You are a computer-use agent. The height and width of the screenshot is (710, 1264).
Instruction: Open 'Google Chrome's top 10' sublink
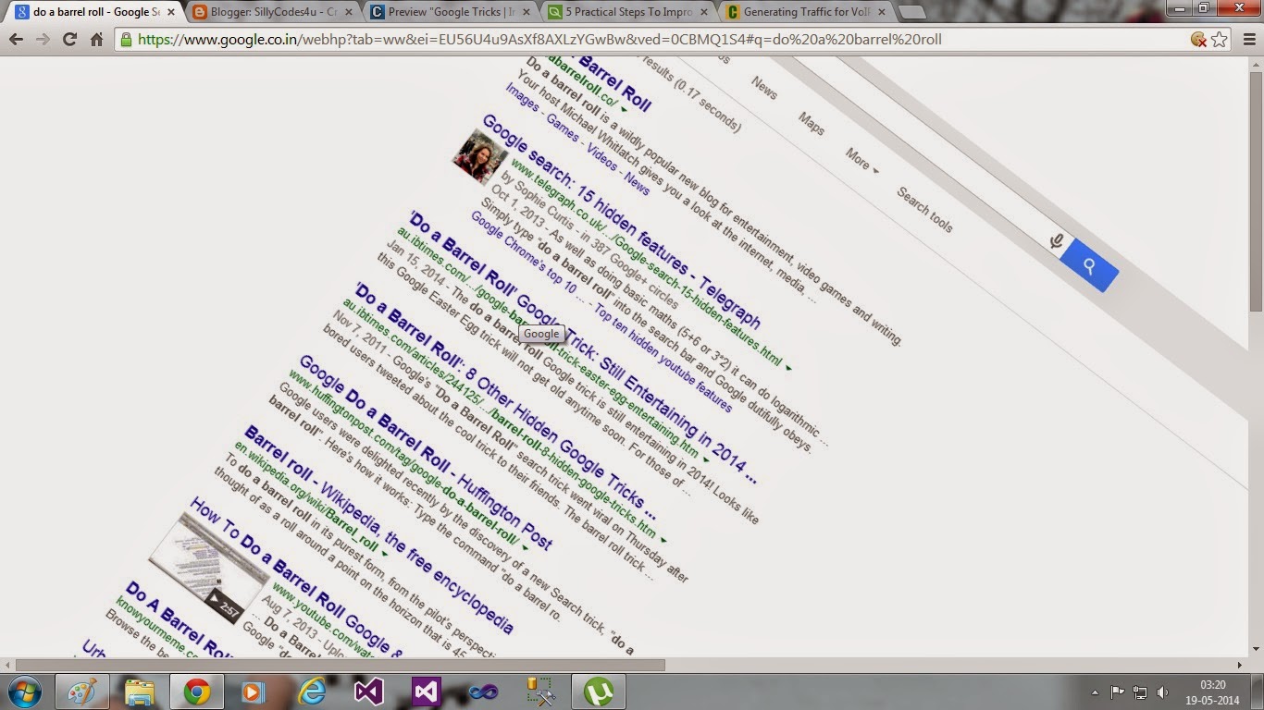(523, 251)
